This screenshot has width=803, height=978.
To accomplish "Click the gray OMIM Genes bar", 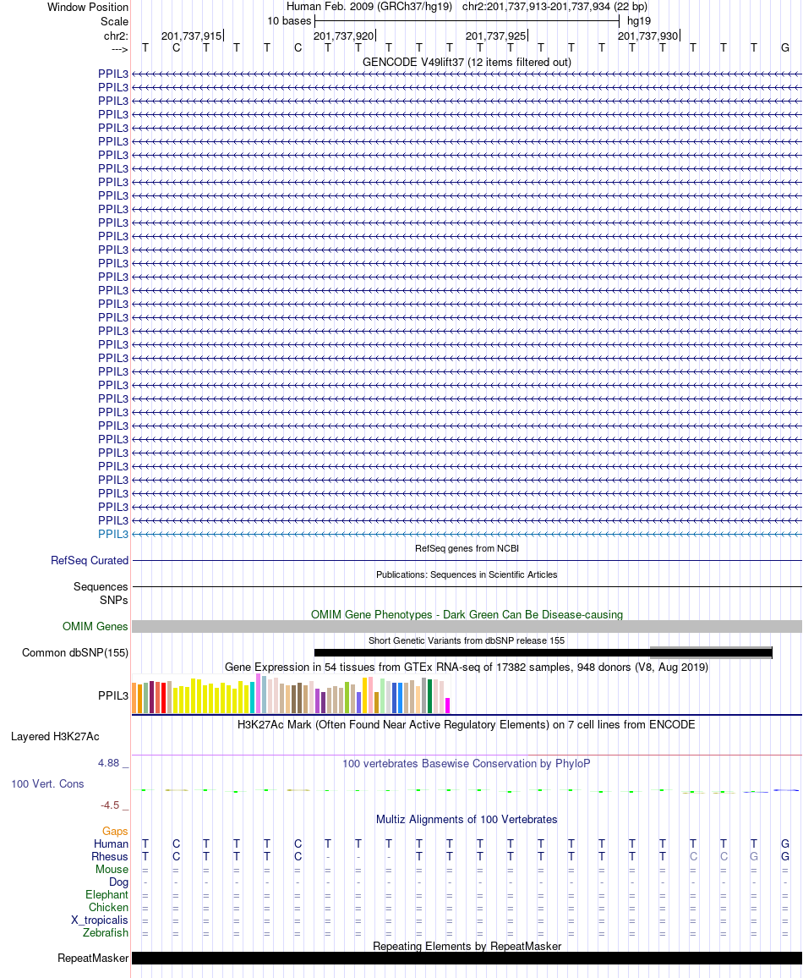I will (467, 627).
